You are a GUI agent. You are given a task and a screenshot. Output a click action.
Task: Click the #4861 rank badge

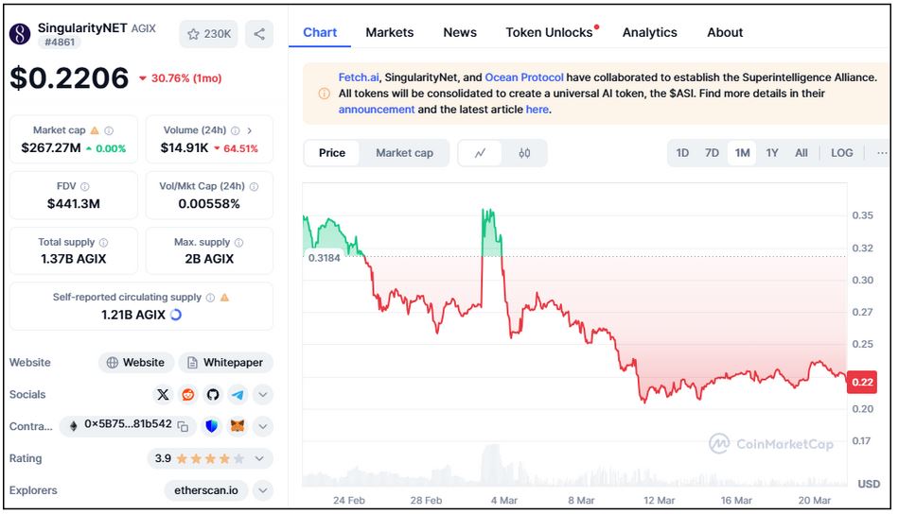(x=60, y=42)
